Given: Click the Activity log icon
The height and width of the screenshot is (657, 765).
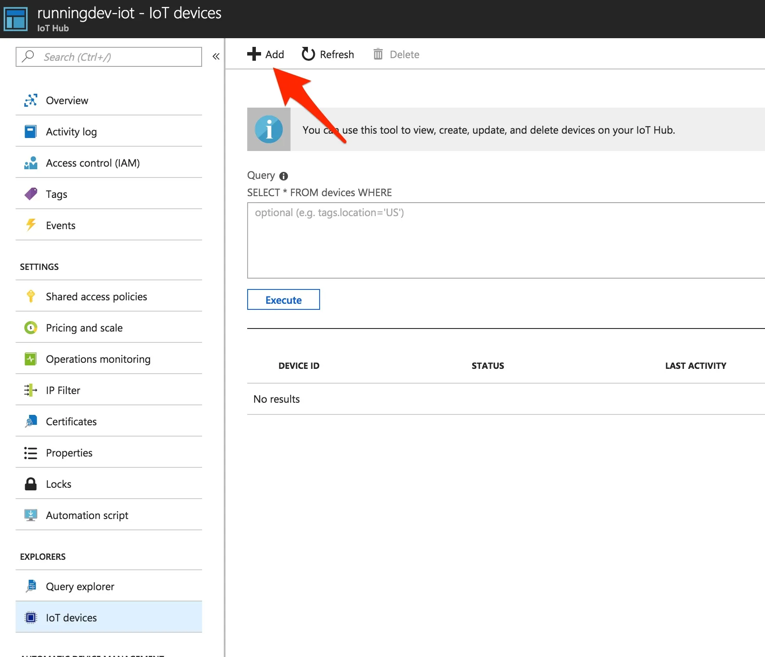Looking at the screenshot, I should 31,131.
